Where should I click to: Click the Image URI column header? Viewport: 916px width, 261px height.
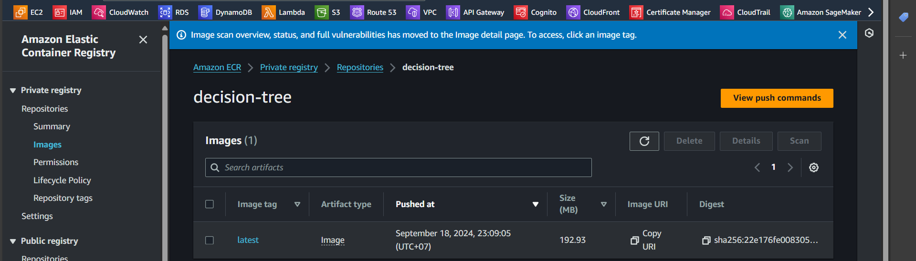pos(647,204)
